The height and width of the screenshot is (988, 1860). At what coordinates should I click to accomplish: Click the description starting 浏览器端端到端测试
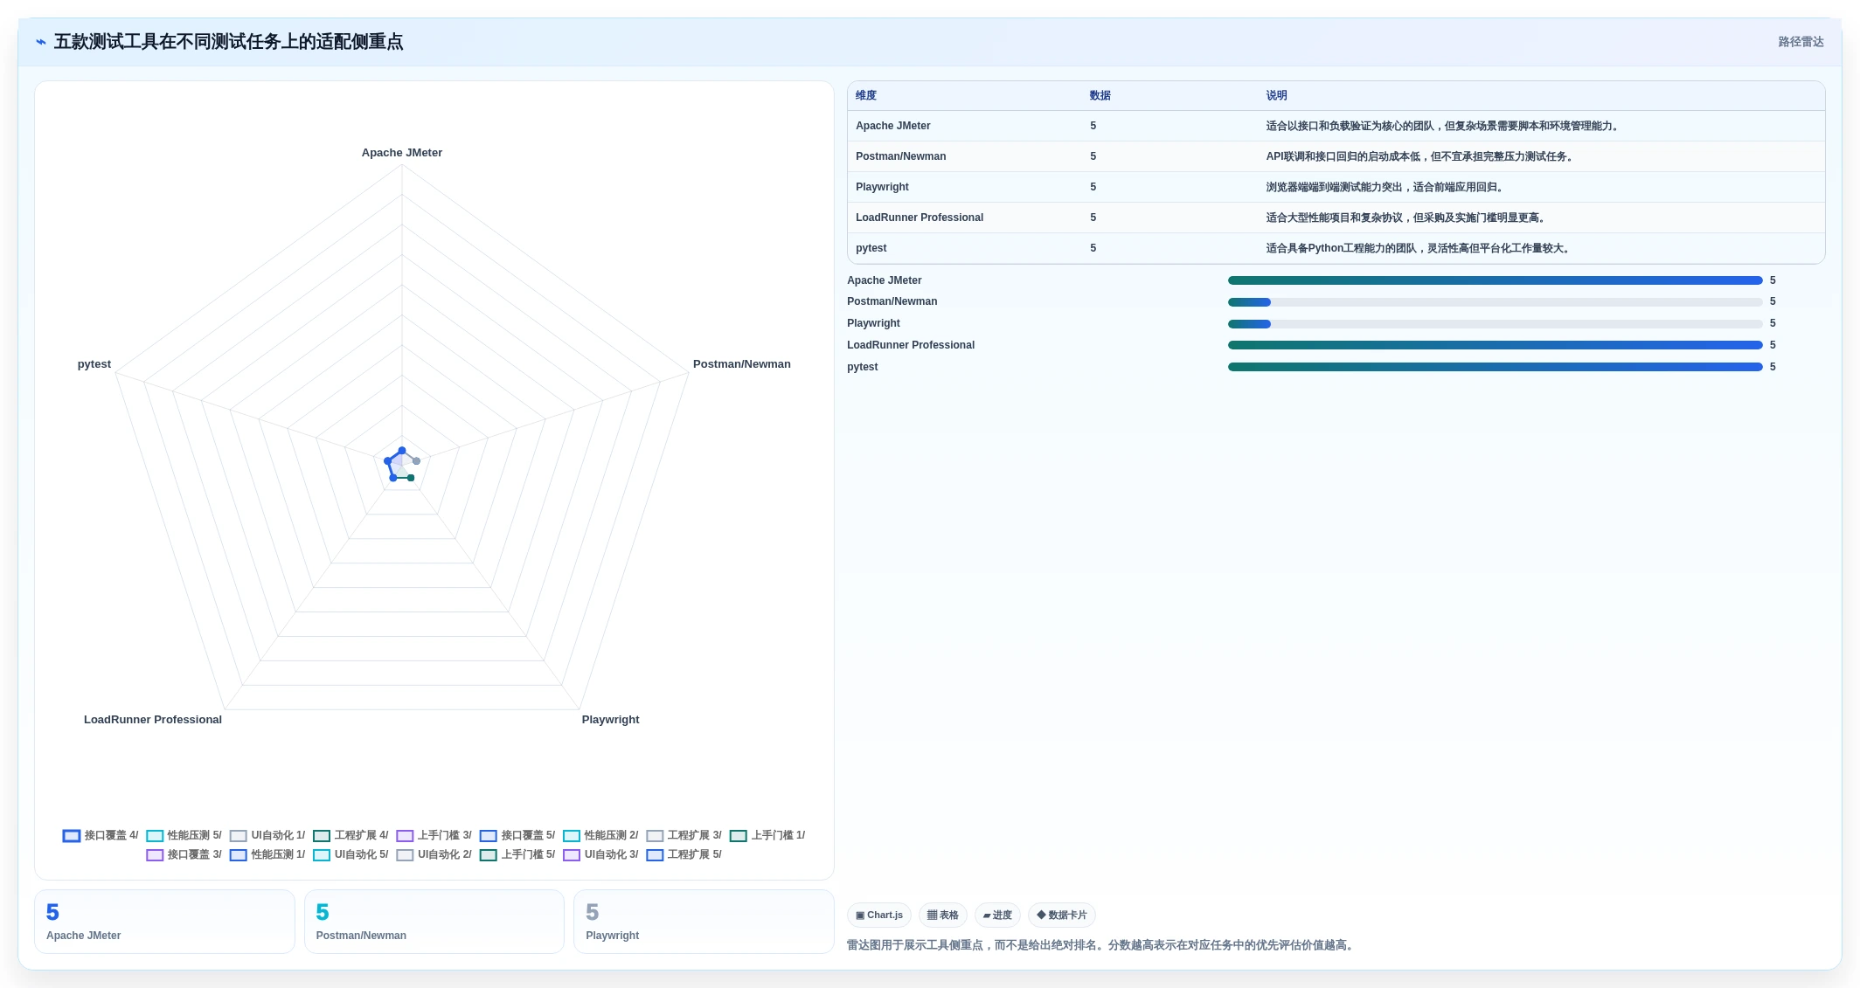click(x=1386, y=187)
